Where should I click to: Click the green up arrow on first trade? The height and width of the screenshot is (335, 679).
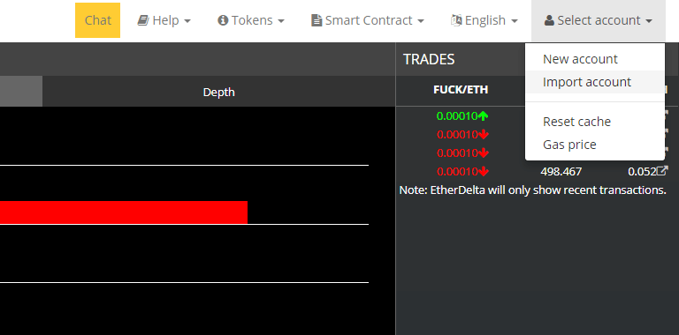[484, 116]
